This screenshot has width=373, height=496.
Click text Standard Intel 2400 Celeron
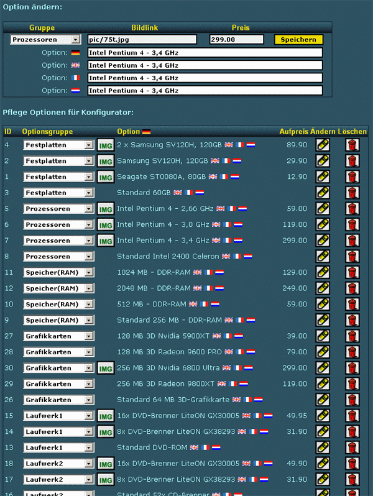[x=168, y=256]
